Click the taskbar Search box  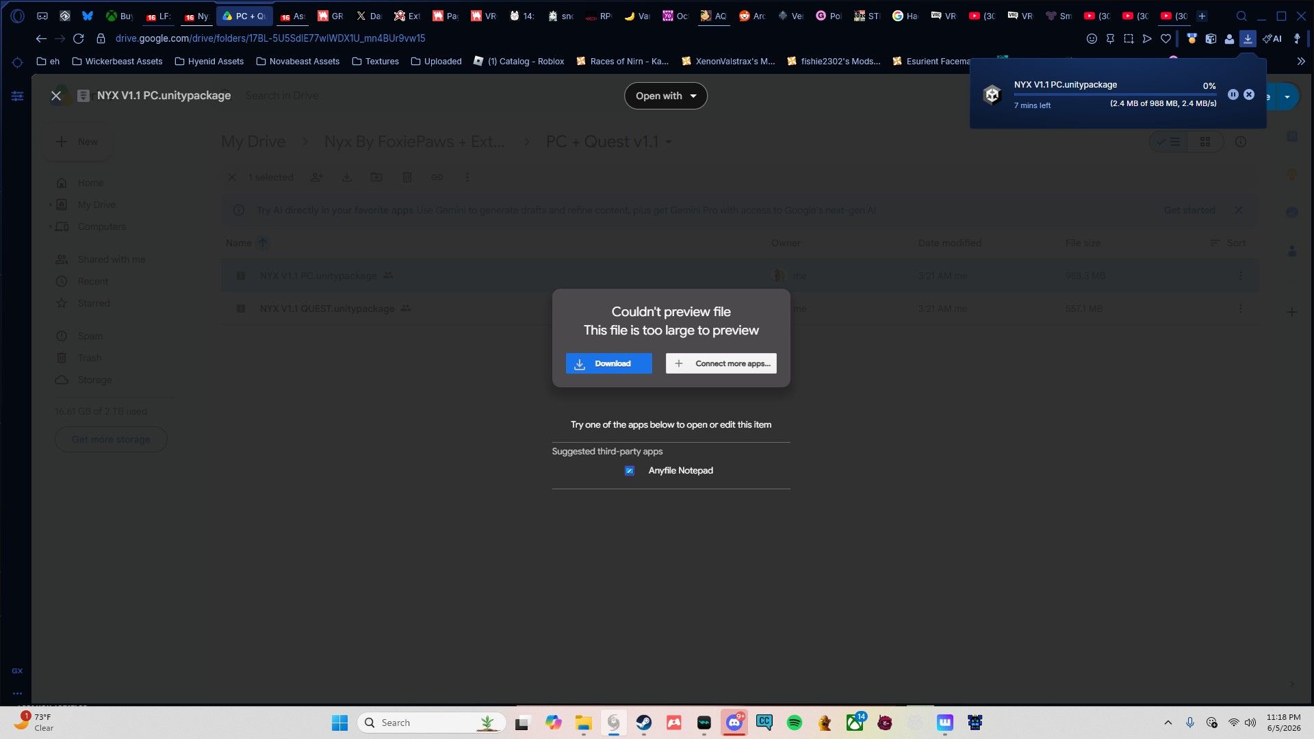tap(432, 723)
